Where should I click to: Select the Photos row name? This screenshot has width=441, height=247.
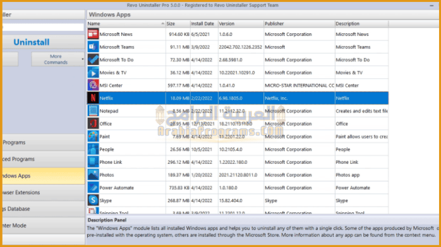tap(107, 175)
